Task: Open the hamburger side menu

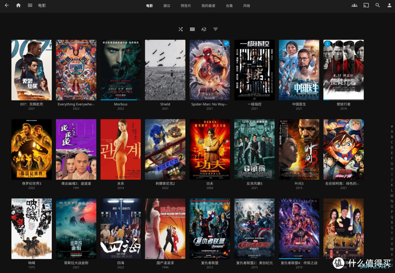Action: click(30, 5)
